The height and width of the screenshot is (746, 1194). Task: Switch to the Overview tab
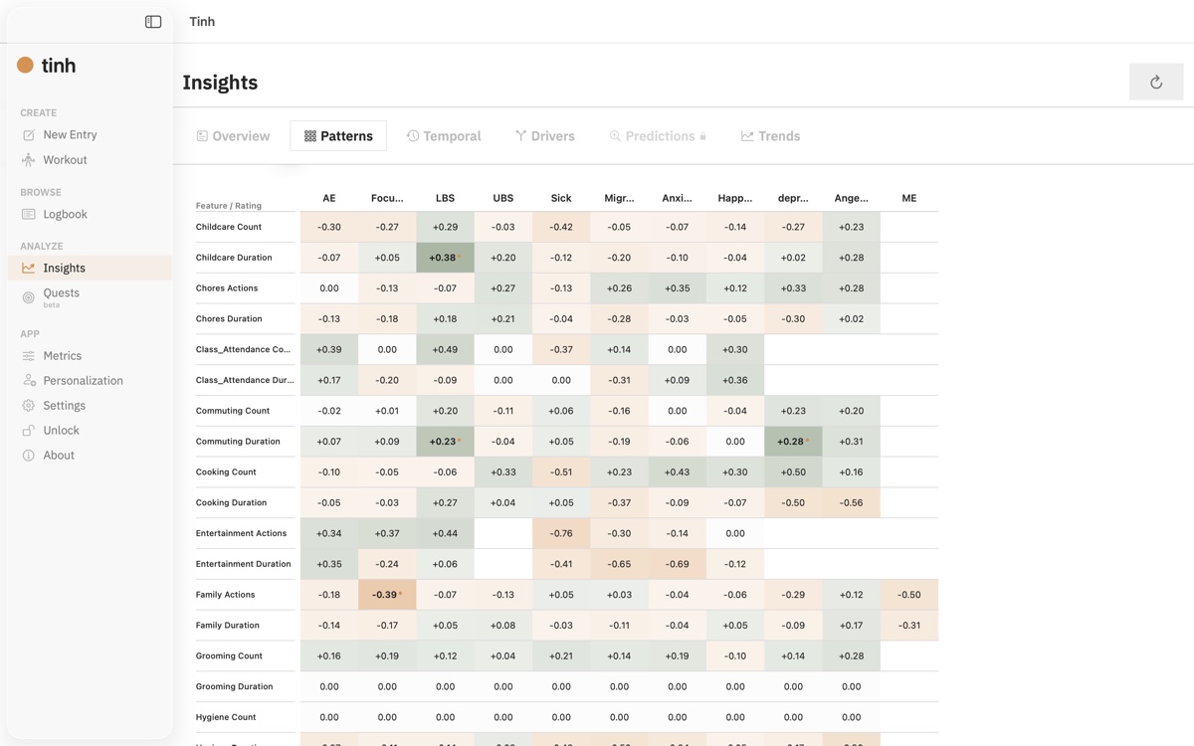click(x=233, y=136)
